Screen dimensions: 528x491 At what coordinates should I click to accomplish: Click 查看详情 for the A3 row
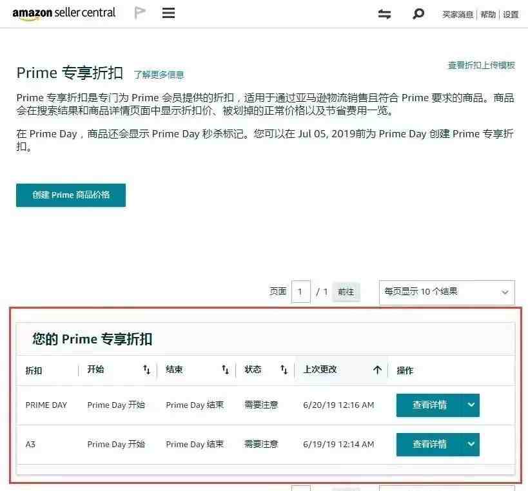click(429, 445)
